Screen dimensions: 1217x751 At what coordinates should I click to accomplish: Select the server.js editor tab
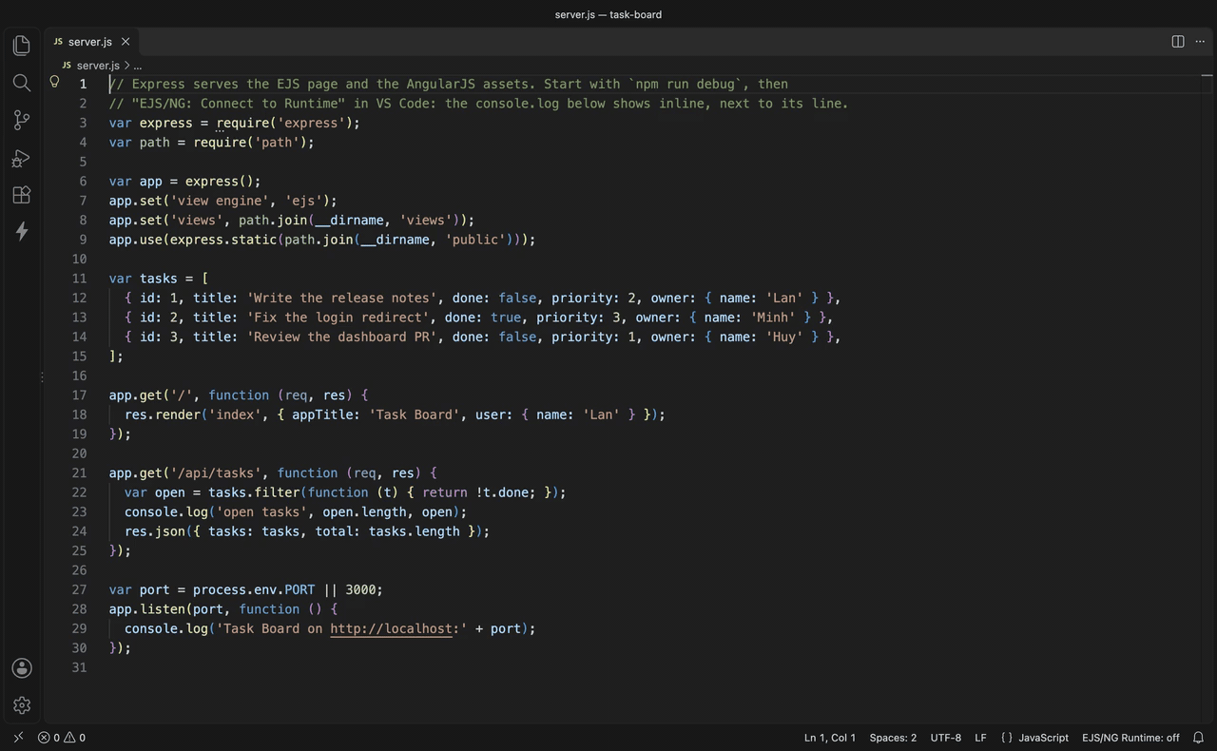point(91,42)
